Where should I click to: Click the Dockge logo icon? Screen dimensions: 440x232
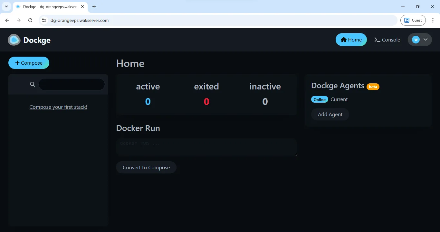[14, 40]
